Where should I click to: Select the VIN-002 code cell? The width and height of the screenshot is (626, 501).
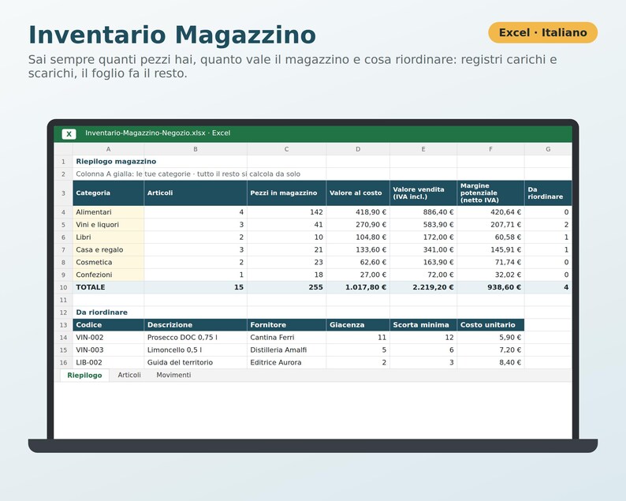pos(108,338)
